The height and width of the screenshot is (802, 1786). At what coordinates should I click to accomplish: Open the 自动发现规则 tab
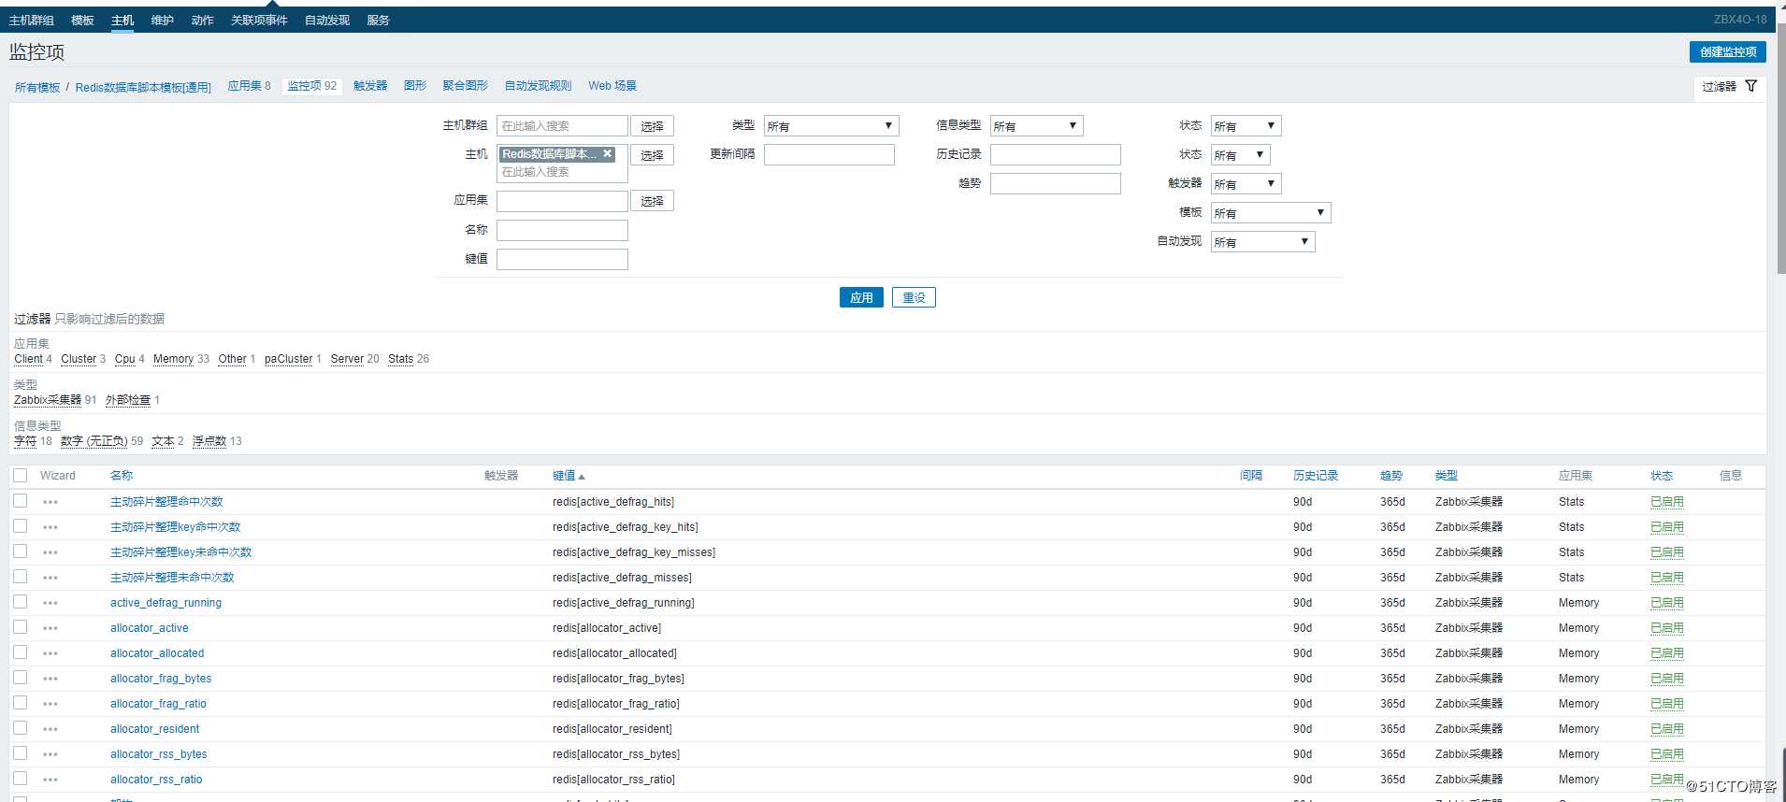538,86
